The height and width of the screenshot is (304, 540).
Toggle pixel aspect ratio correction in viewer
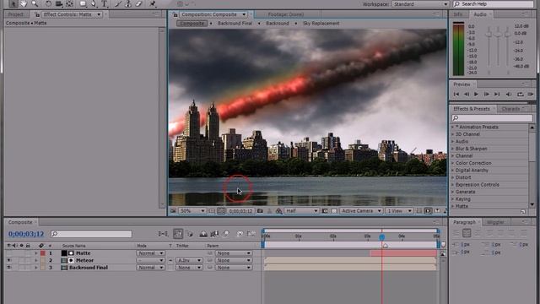click(419, 210)
